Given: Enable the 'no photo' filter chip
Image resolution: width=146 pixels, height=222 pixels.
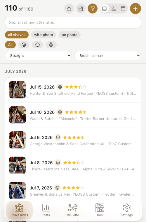Looking at the screenshot, I should click(x=69, y=35).
